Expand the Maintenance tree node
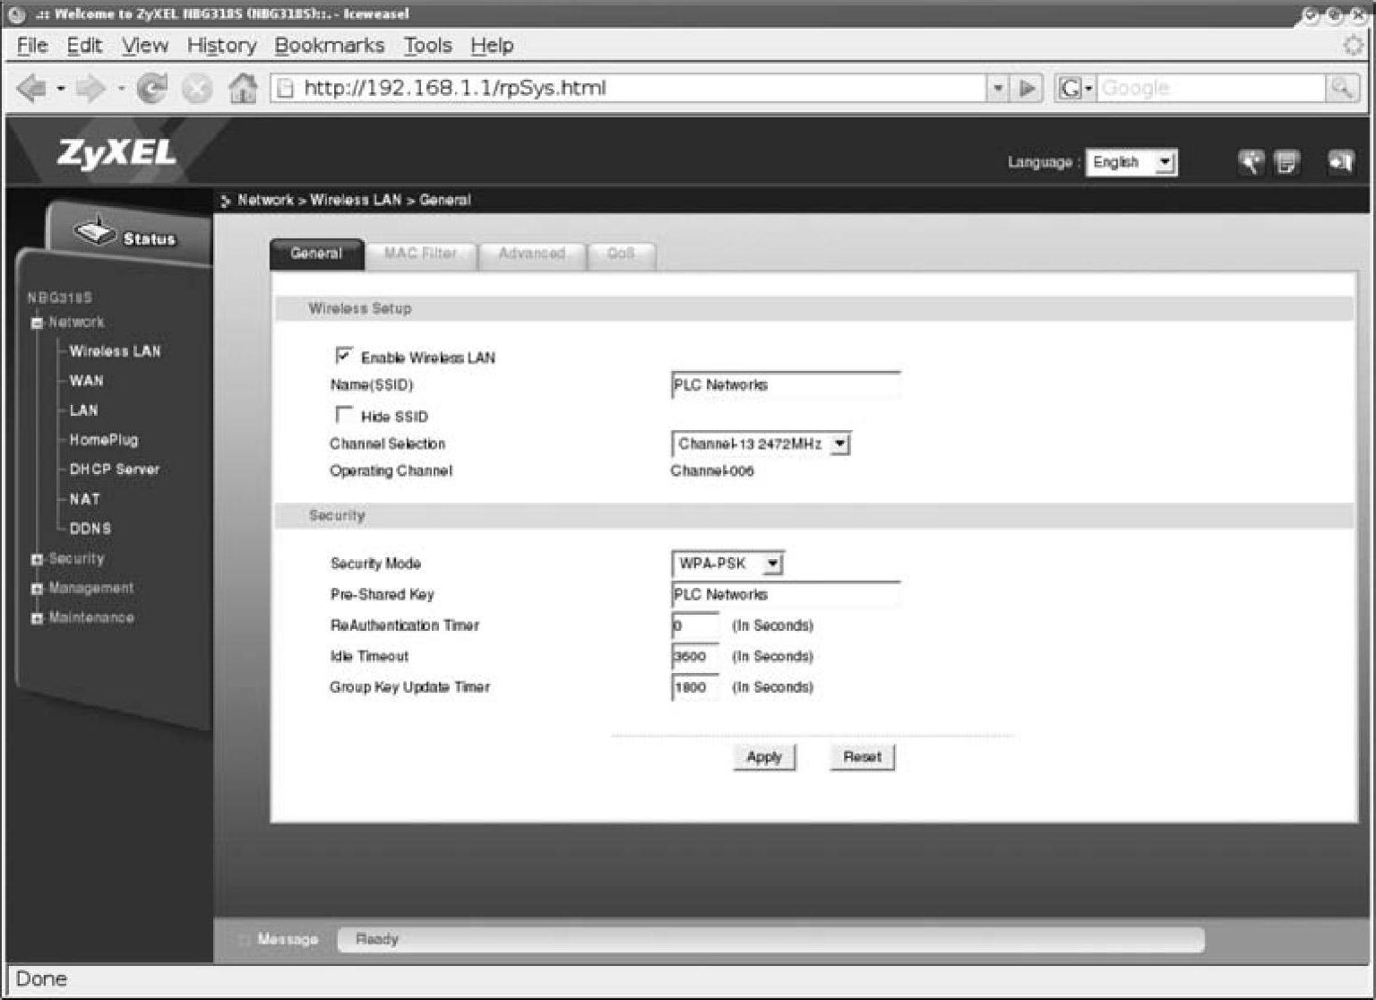The height and width of the screenshot is (1000, 1376). 37,618
